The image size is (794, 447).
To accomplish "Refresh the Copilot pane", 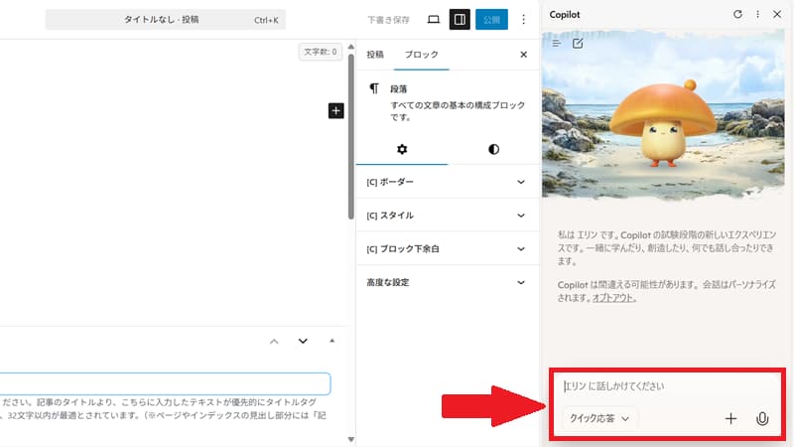I will [737, 14].
